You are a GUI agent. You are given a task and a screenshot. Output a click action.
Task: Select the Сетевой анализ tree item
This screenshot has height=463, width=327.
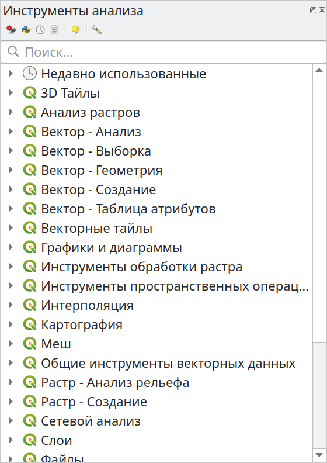[91, 421]
